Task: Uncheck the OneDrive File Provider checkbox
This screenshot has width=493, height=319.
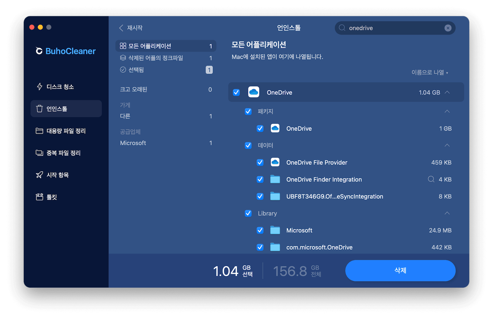Action: (260, 162)
